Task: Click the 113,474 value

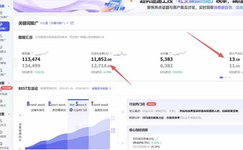Action: (x=31, y=59)
